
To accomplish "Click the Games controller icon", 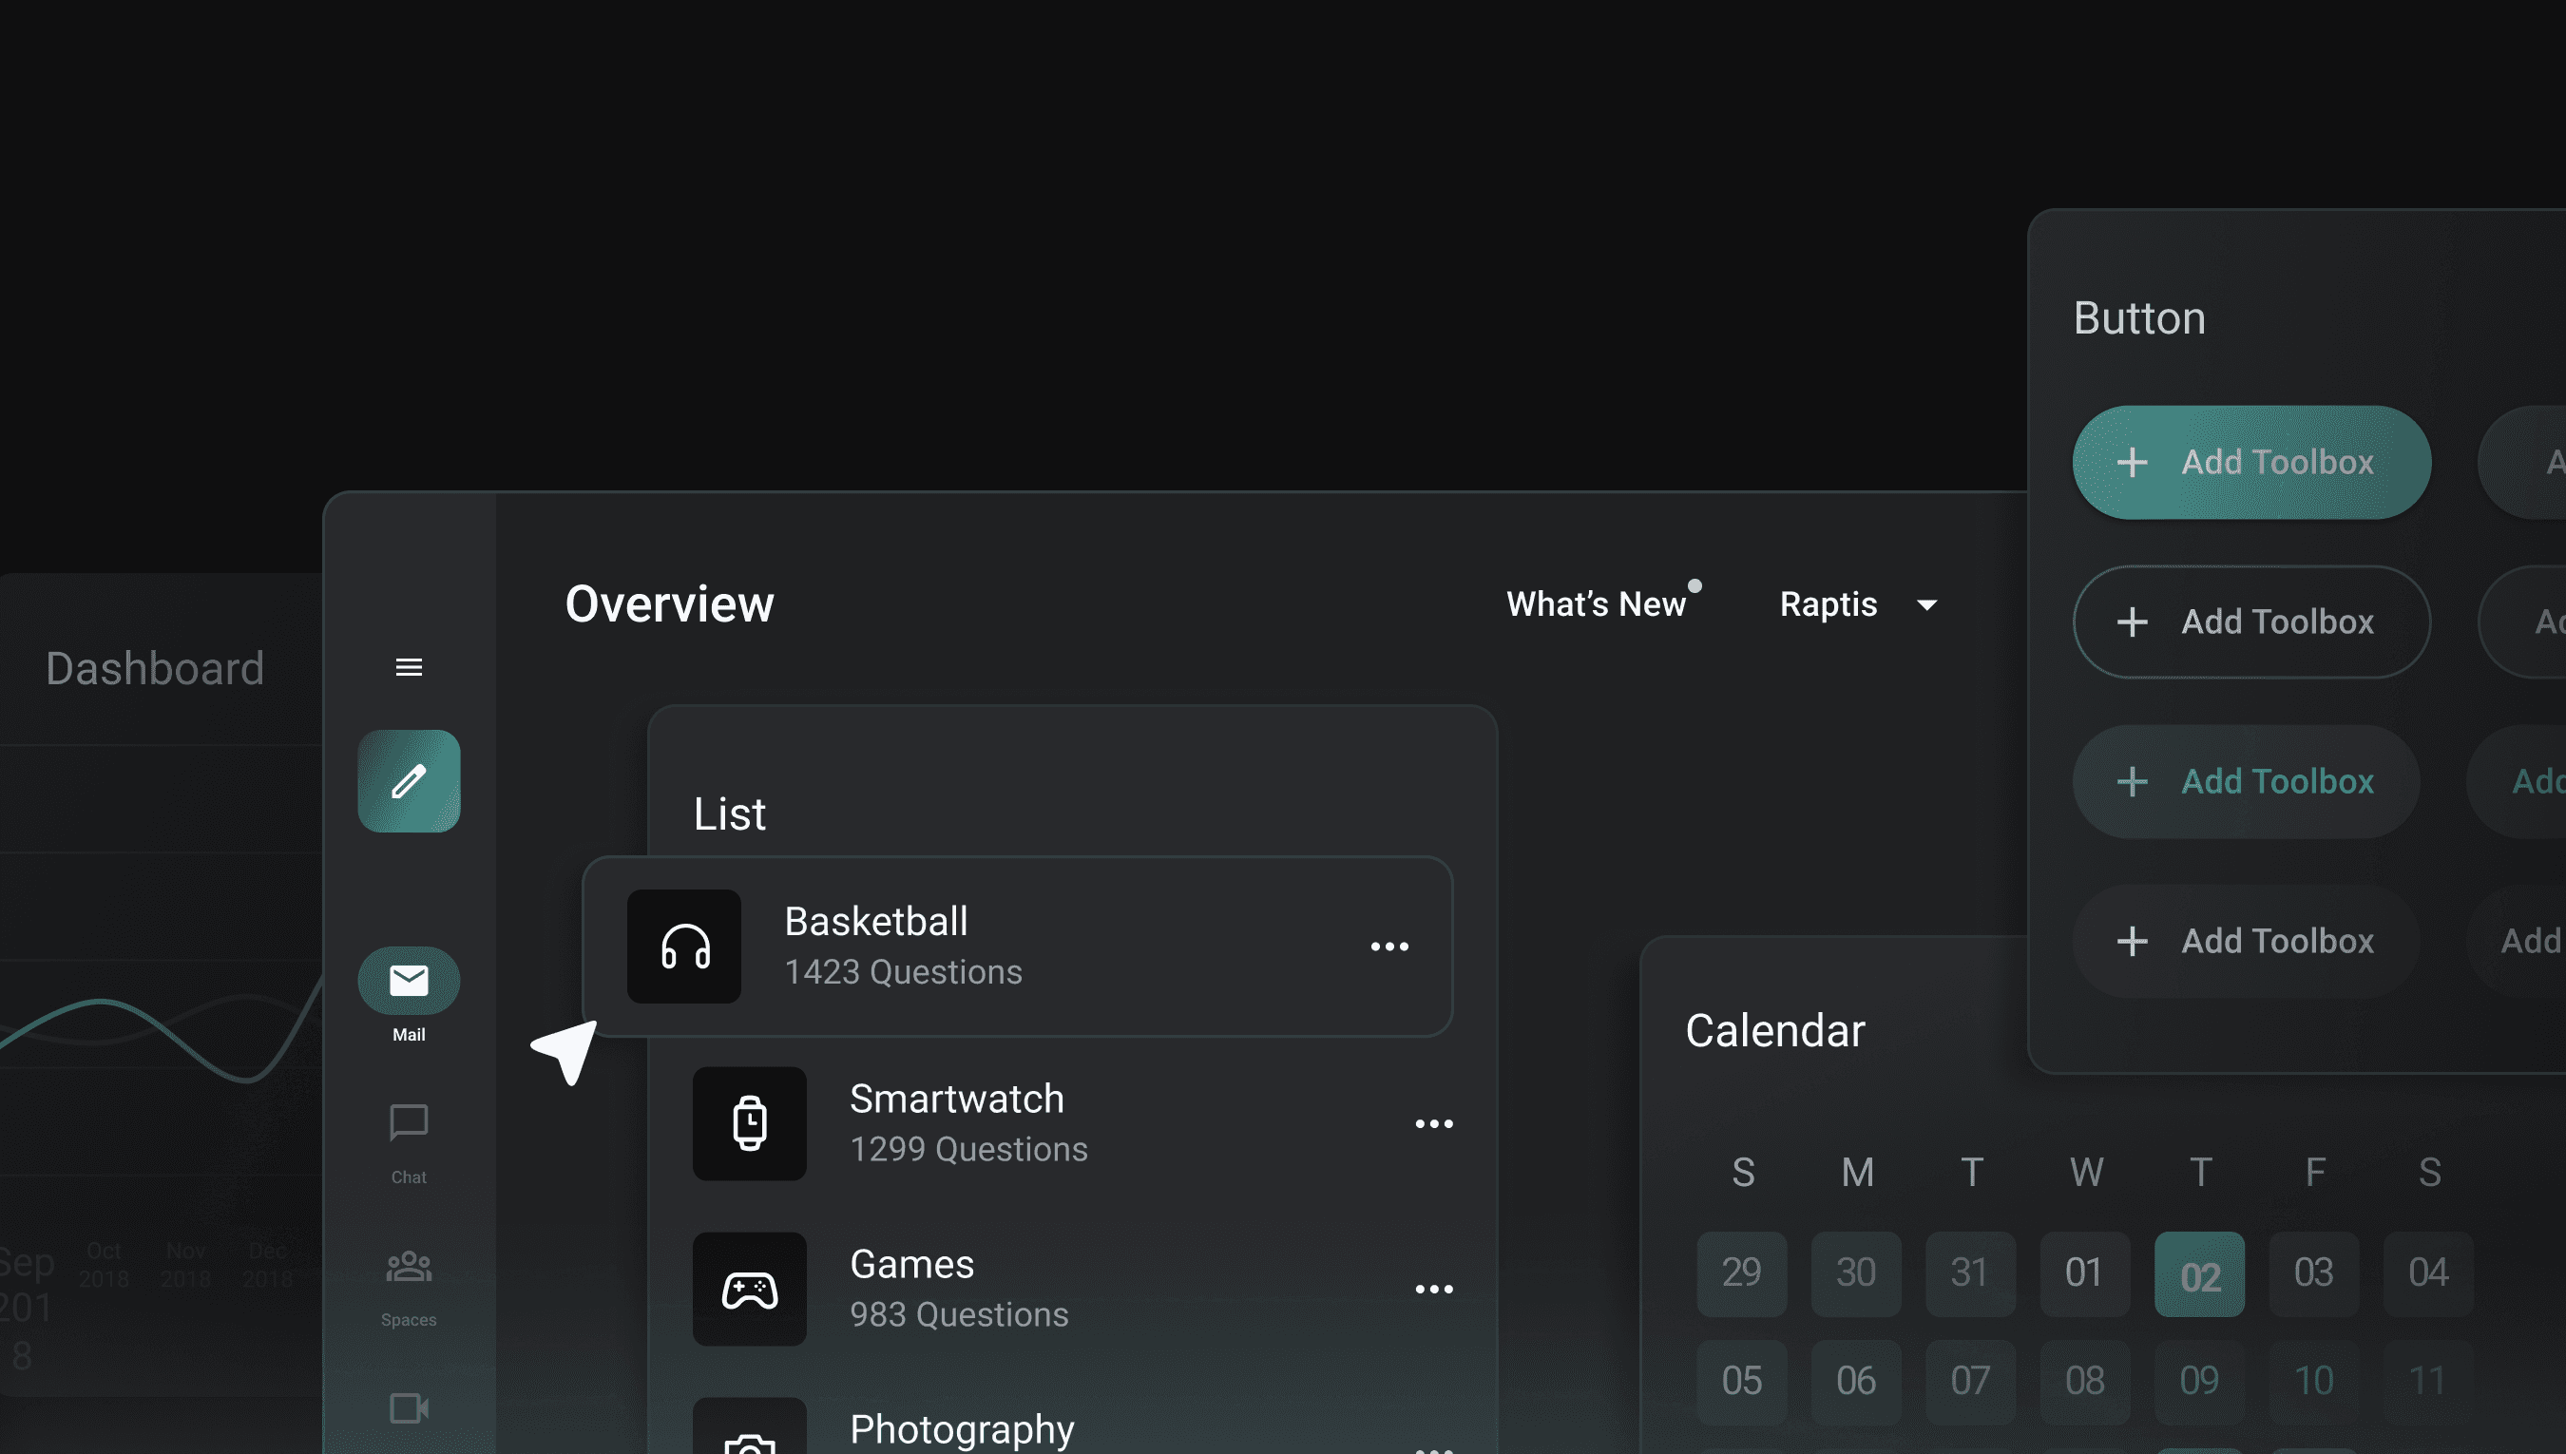I will [x=750, y=1290].
